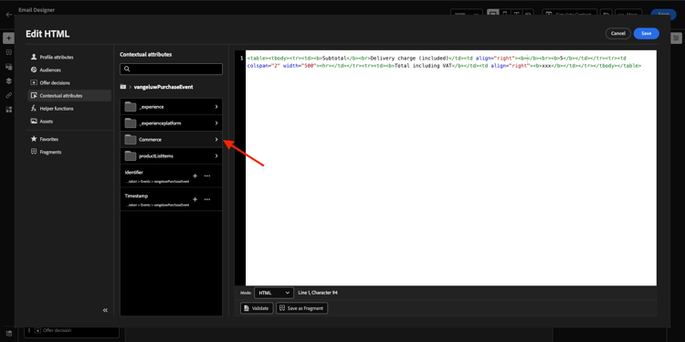The height and width of the screenshot is (342, 685).
Task: Expand the Commerce folder chevron
Action: [x=216, y=140]
